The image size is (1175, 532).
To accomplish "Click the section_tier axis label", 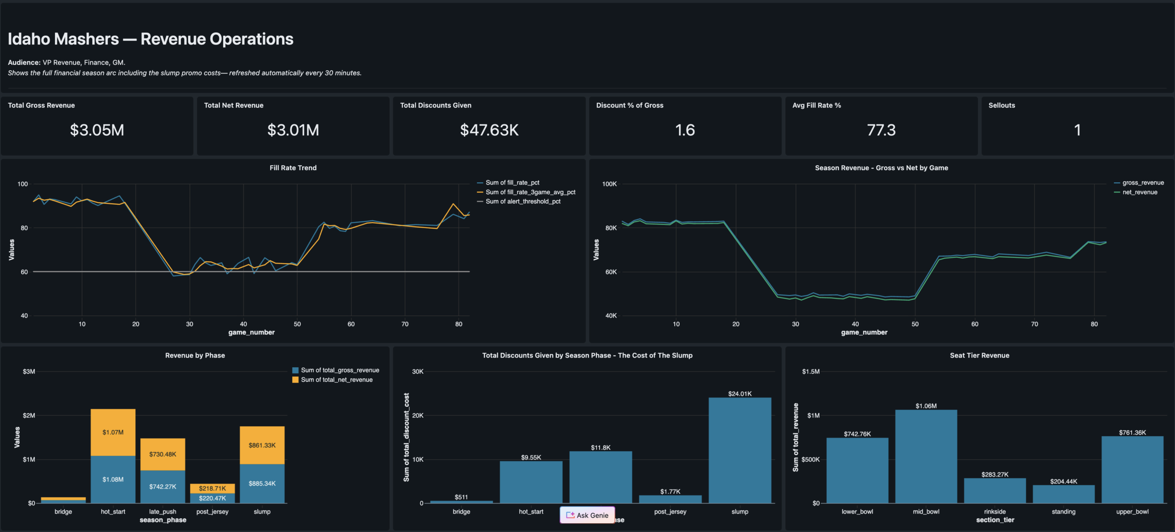I will click(995, 520).
